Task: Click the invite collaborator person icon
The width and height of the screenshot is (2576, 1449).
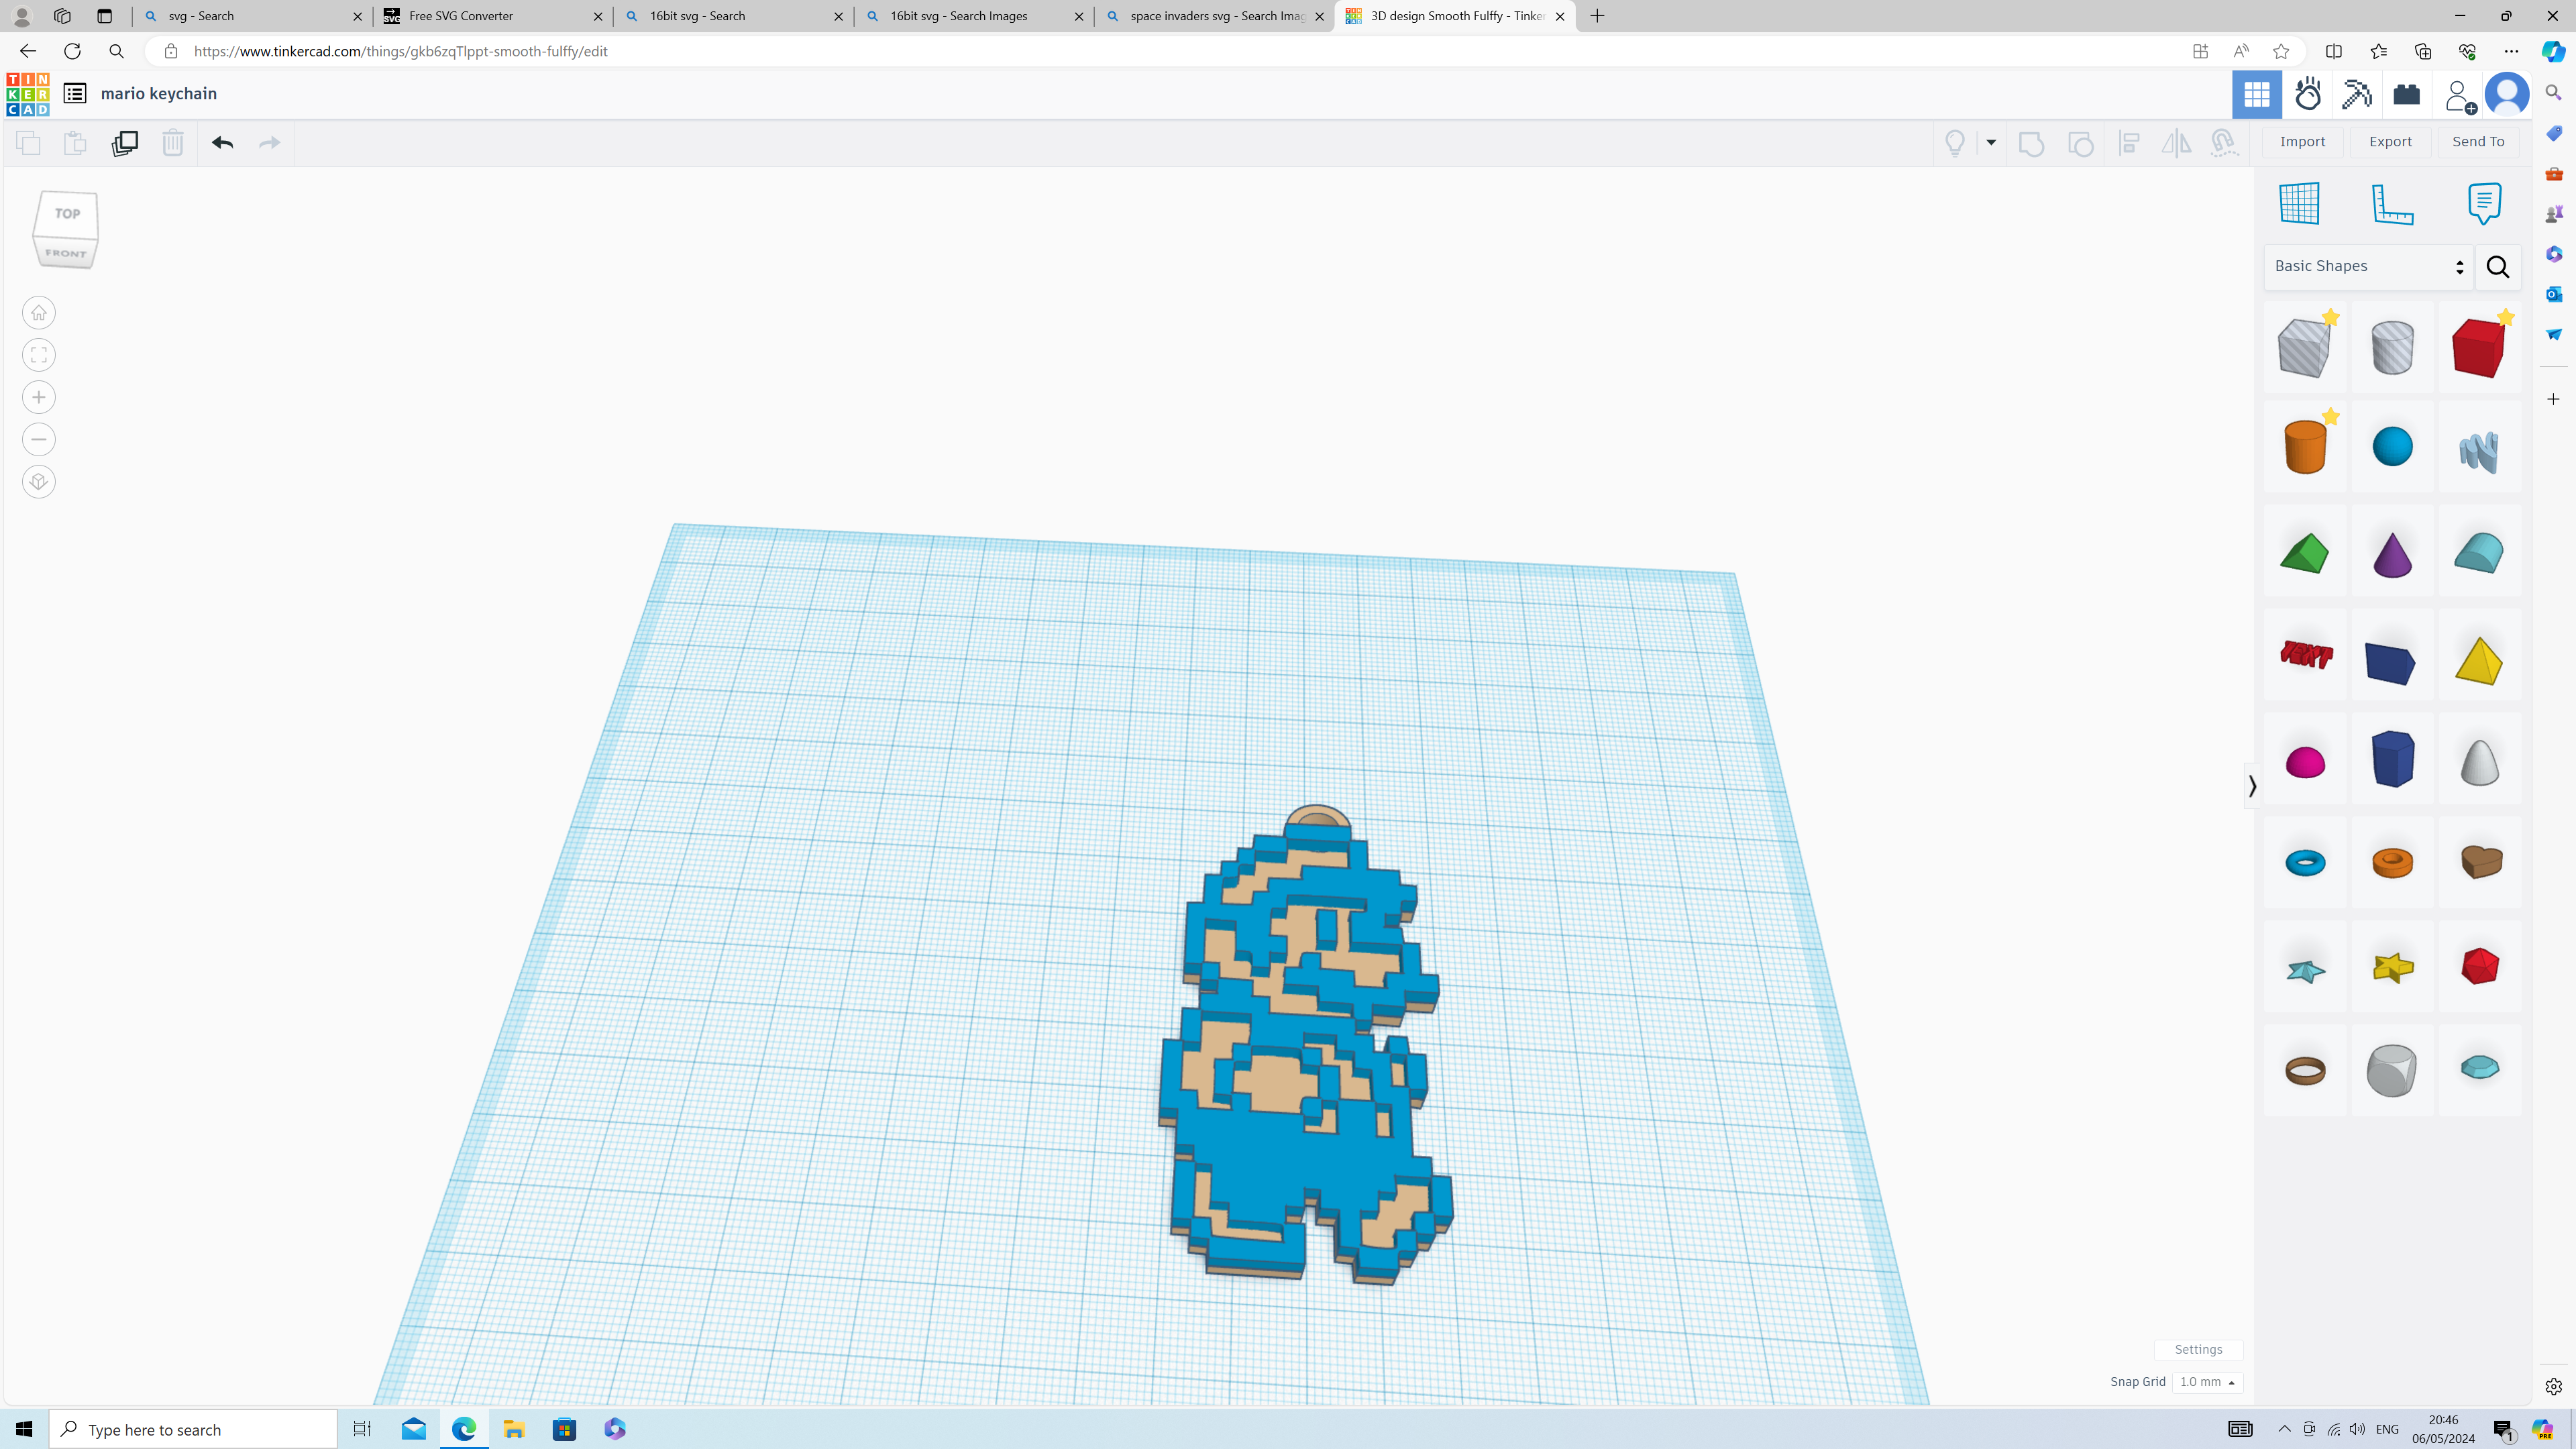Action: 2458,96
